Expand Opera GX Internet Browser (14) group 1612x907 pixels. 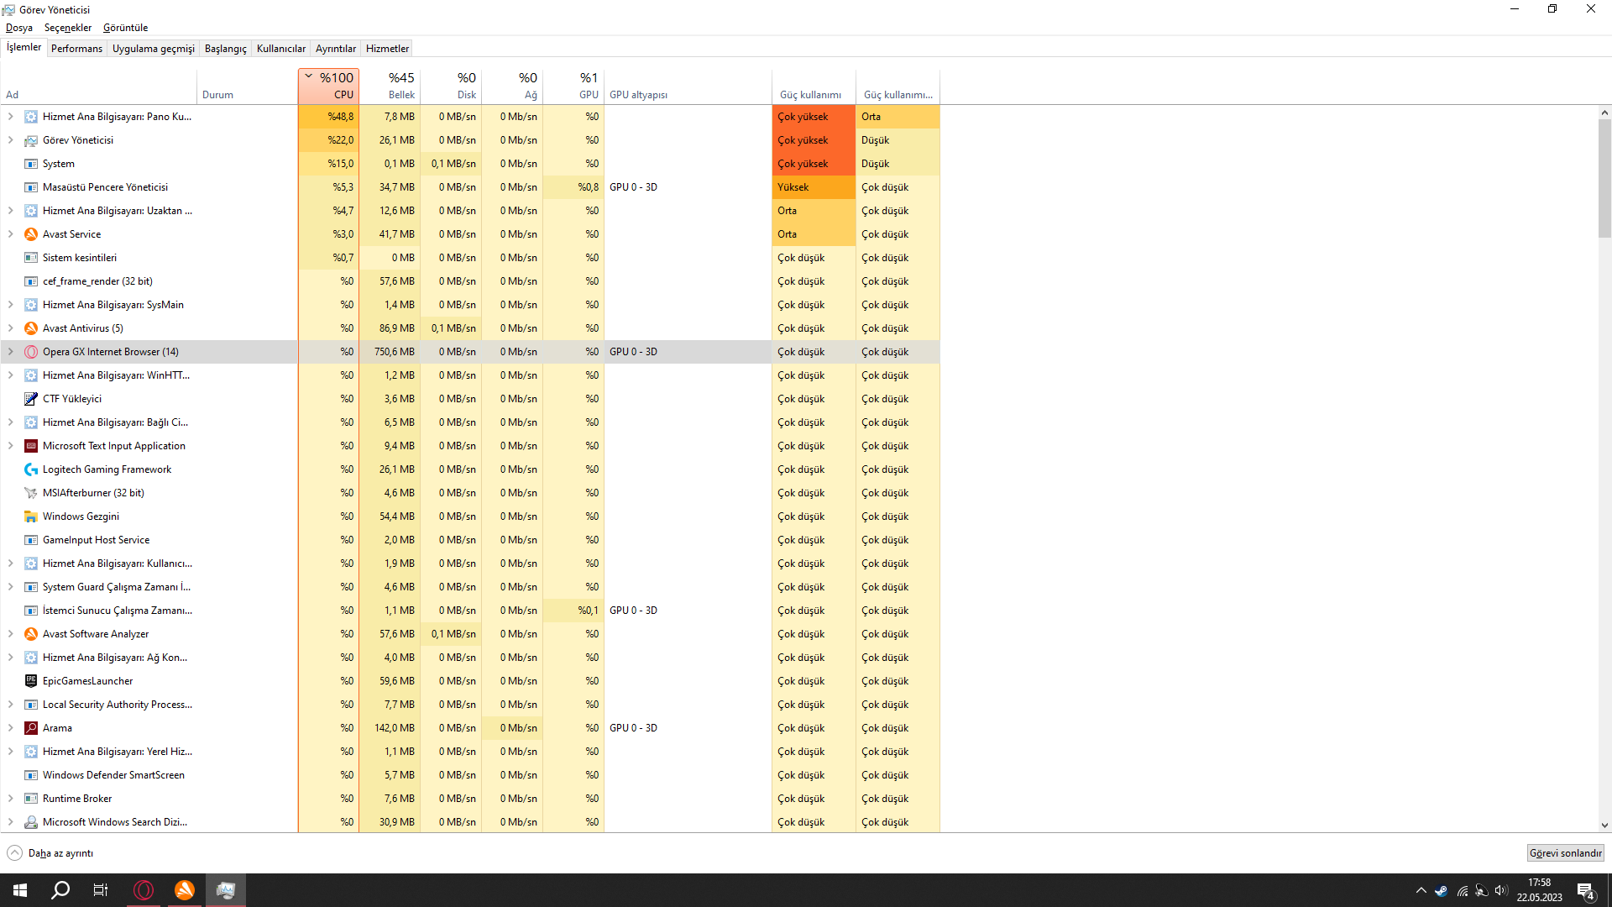click(11, 352)
